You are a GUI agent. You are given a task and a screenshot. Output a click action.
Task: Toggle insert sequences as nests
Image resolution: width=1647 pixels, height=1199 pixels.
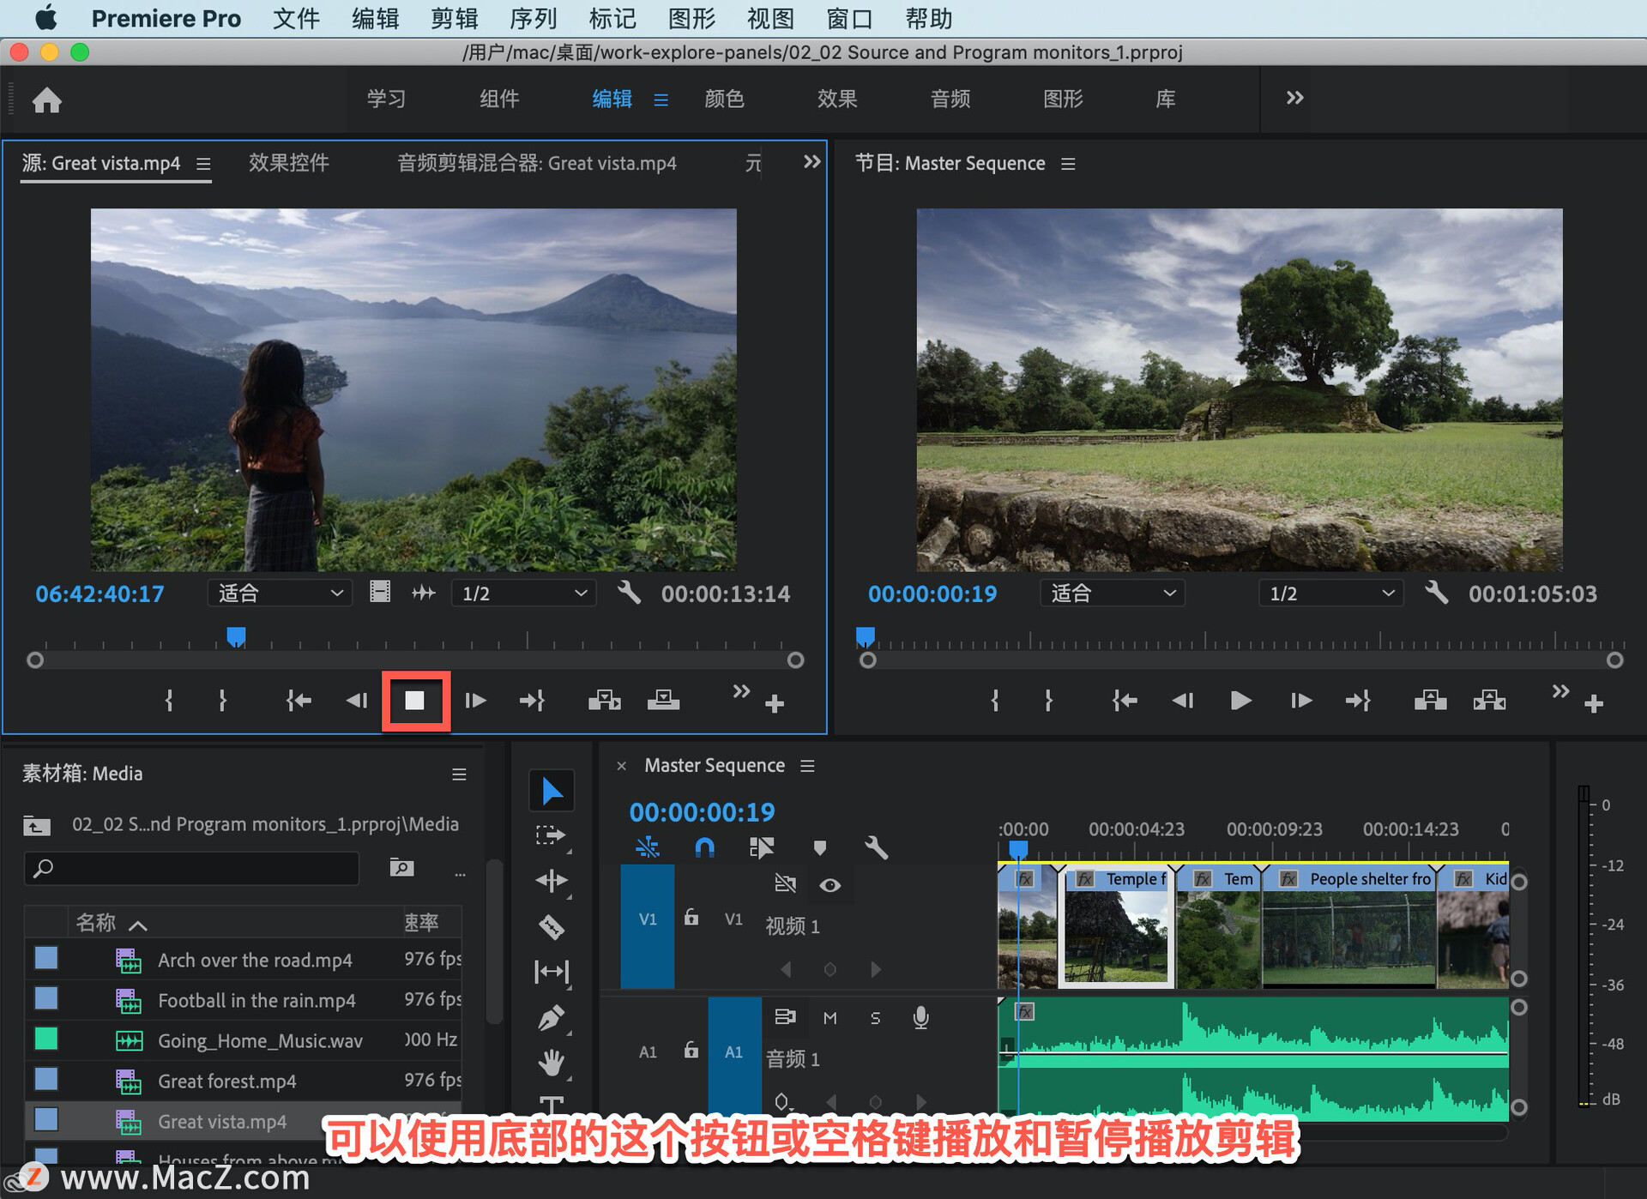point(648,847)
